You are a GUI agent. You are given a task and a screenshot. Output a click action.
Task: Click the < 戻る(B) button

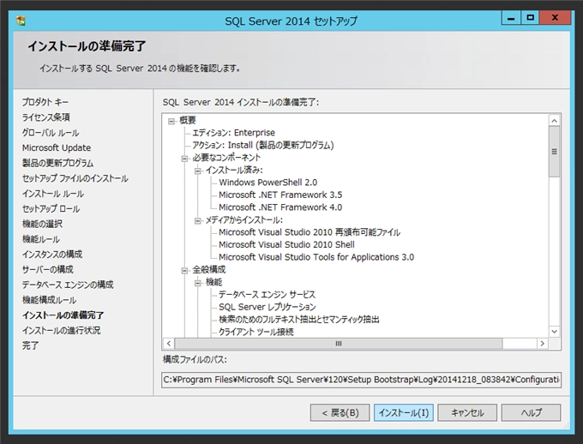tap(340, 413)
